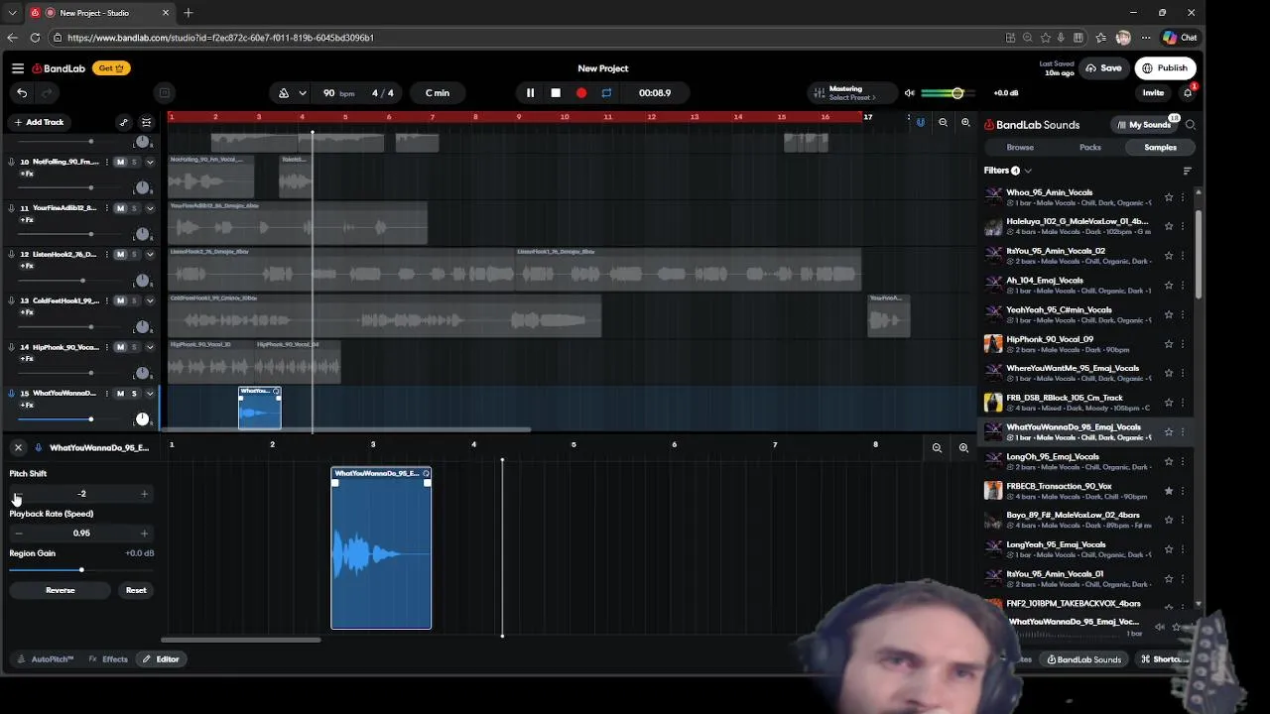Add a new track
Screen dimensions: 1270x714
39,122
